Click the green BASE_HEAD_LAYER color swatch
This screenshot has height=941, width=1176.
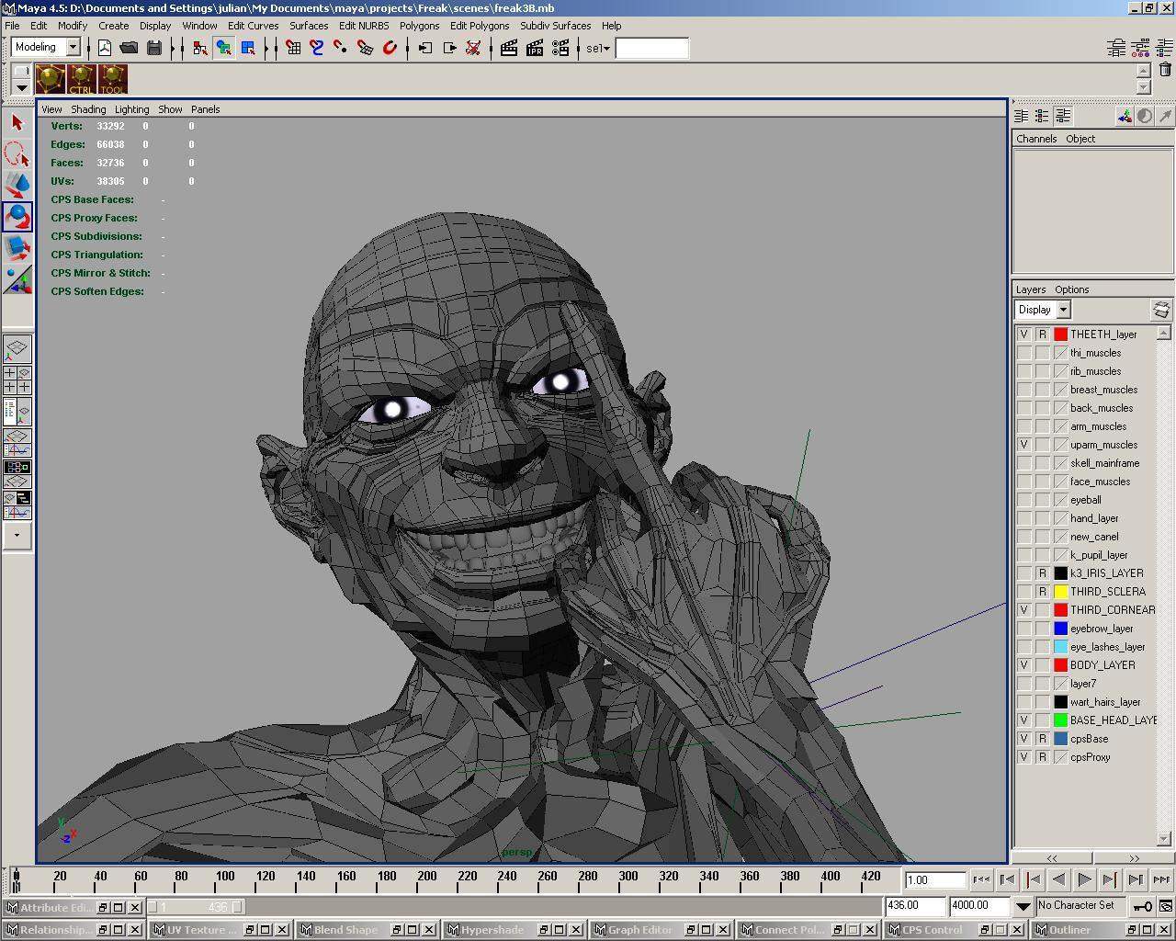pyautogui.click(x=1060, y=720)
